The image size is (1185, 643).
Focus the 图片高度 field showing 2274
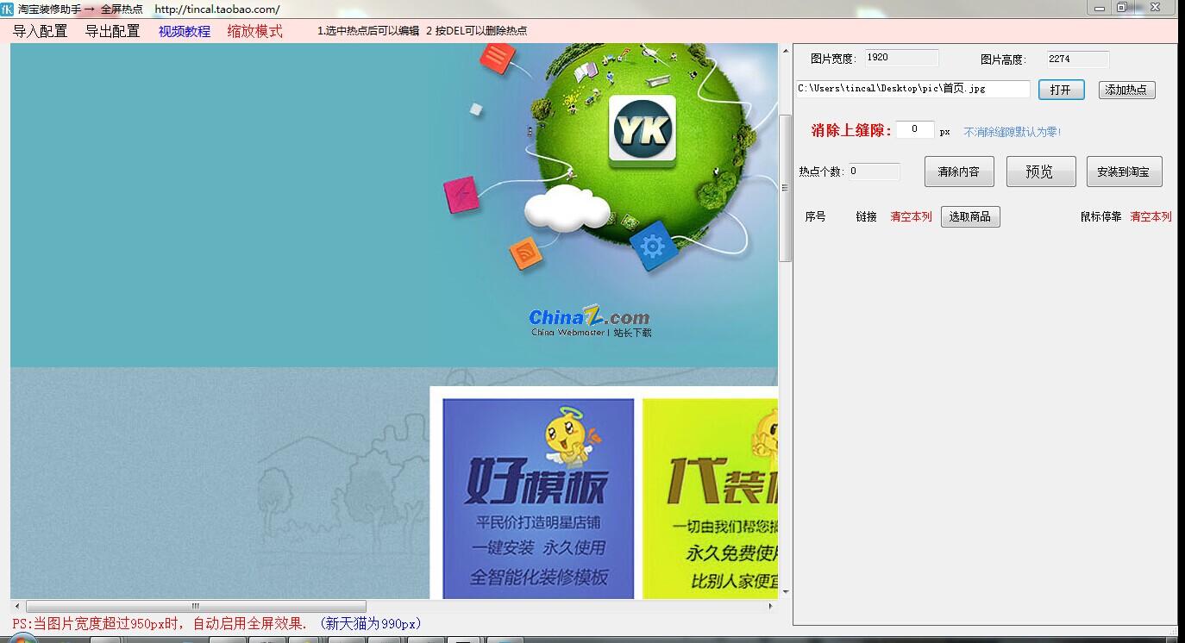point(1078,59)
